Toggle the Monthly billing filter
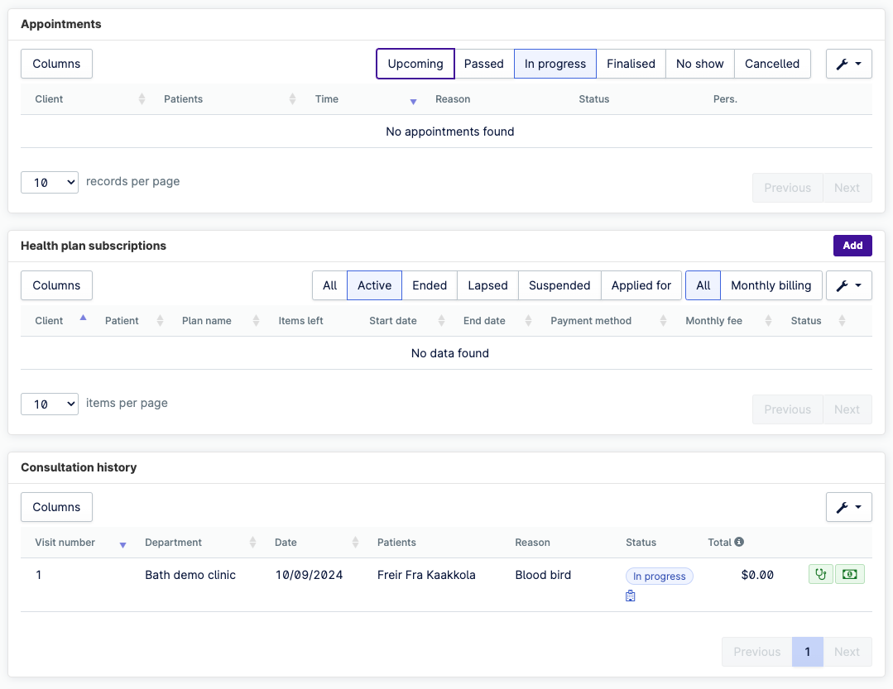 [771, 285]
